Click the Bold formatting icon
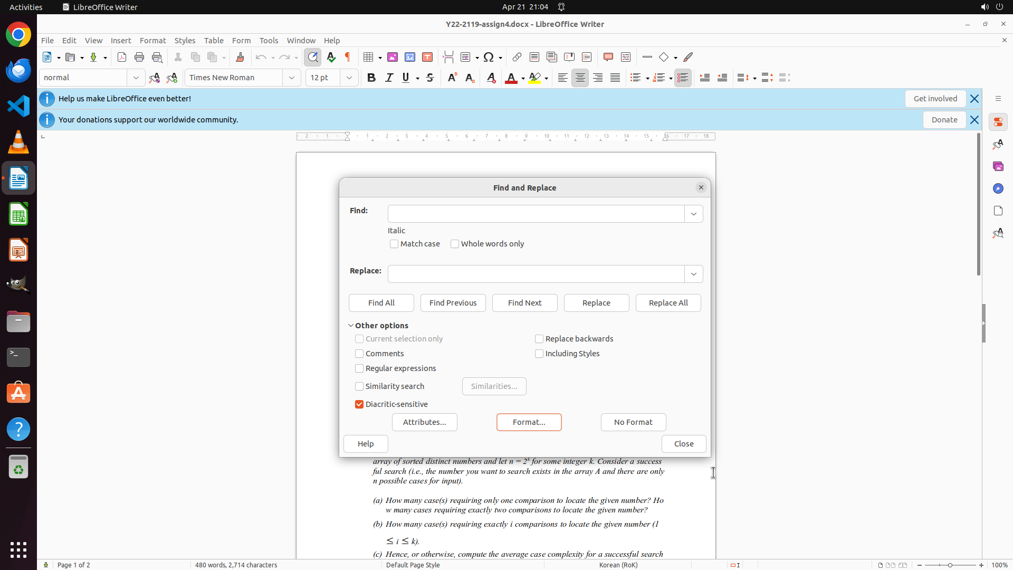Screen dimensions: 1013x570 371,78
